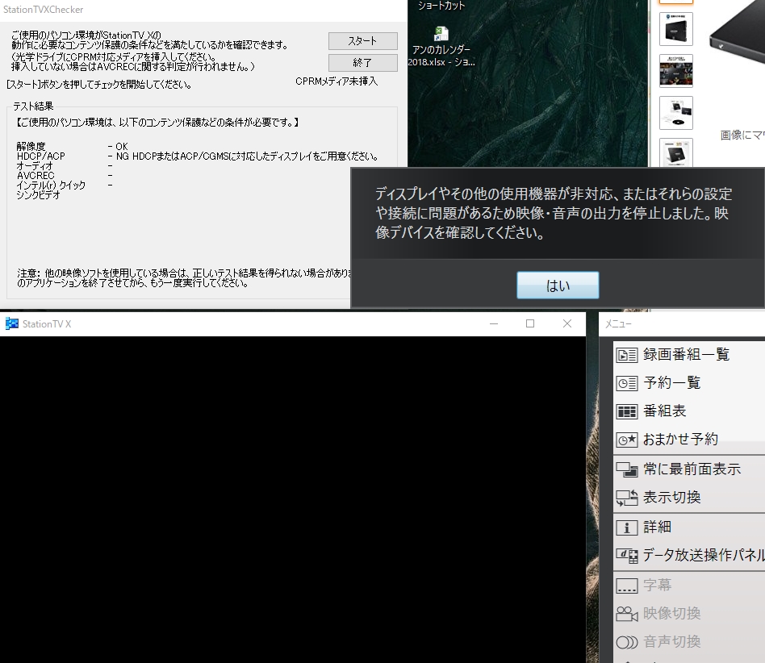Viewport: 765px width, 663px height.
Task: Click the camera icon beside 映像切換
Action: pyautogui.click(x=627, y=614)
